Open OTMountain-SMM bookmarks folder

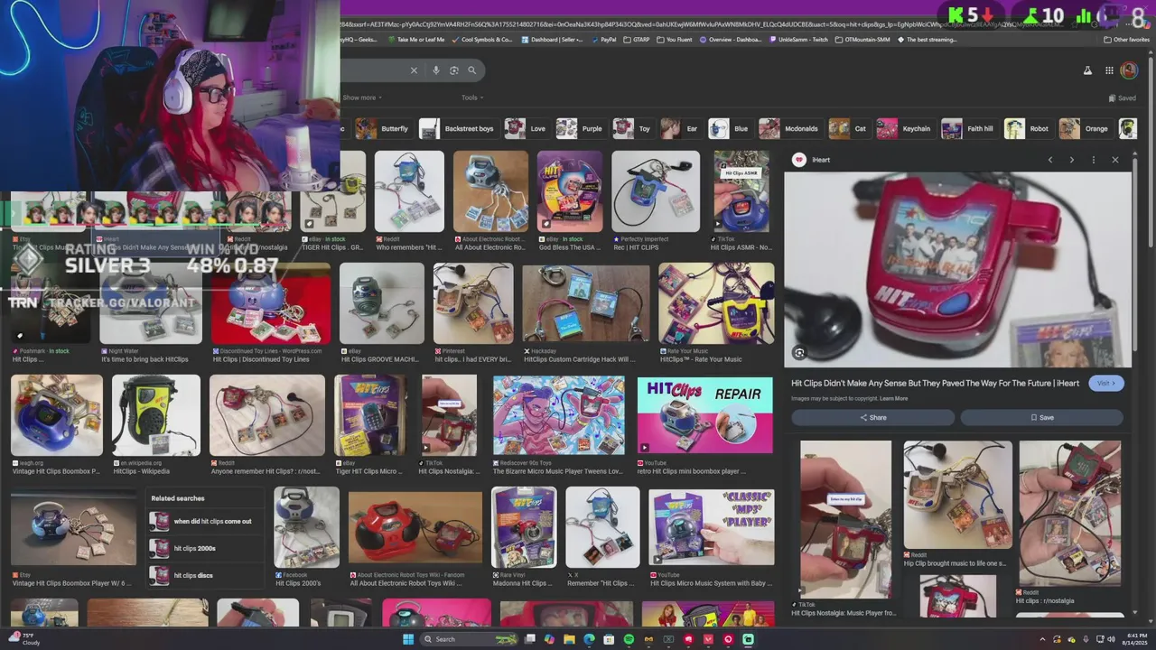tap(862, 40)
